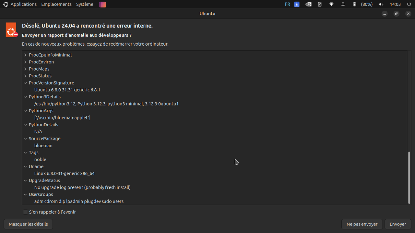Restore the Ubuntu error window size

coord(396,14)
